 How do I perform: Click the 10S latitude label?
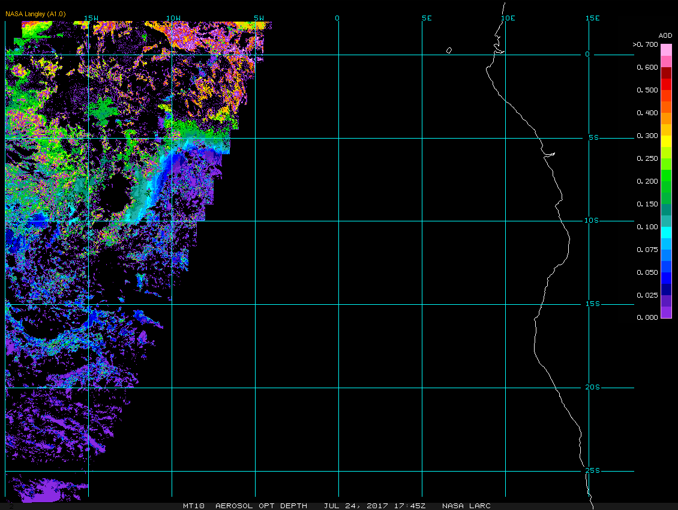pyautogui.click(x=592, y=221)
